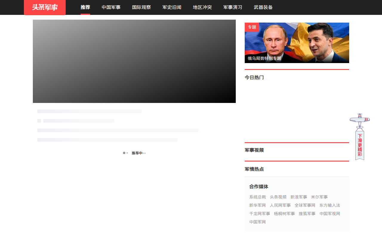Open the 中国军事 tab
382x238 pixels.
click(111, 7)
